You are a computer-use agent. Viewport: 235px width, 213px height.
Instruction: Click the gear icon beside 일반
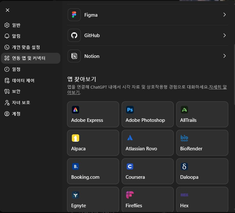7,25
